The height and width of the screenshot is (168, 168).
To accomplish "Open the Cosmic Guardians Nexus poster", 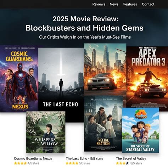I will click(19, 79).
